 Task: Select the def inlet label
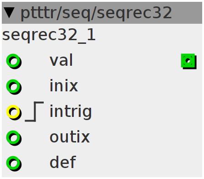[x=63, y=162]
